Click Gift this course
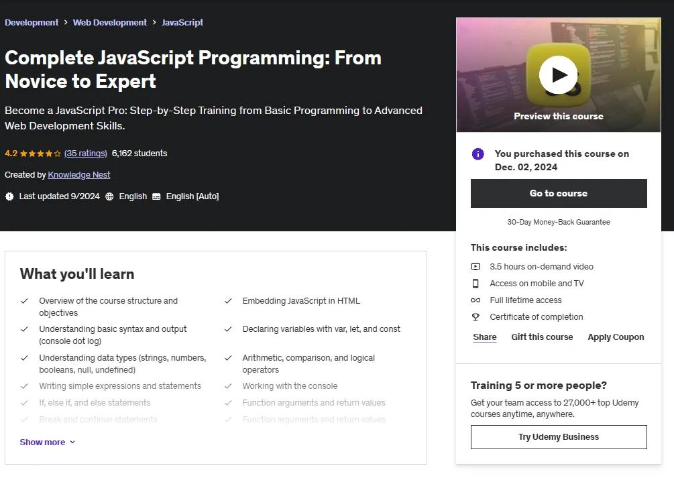The image size is (674, 478). pyautogui.click(x=542, y=337)
